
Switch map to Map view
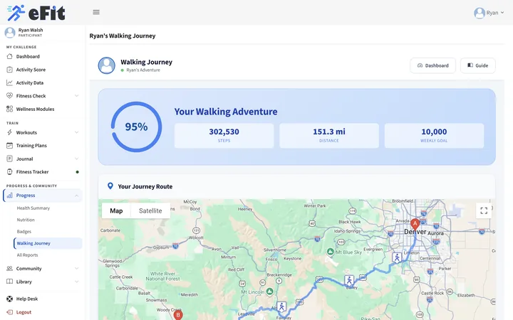tap(116, 210)
